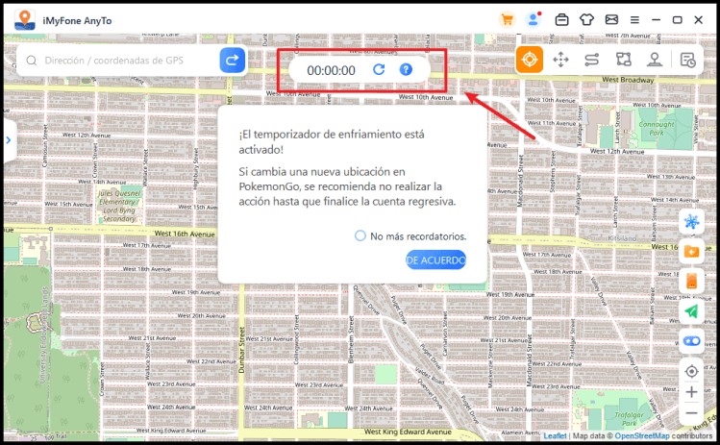Open the hamburger main menu

point(634,20)
